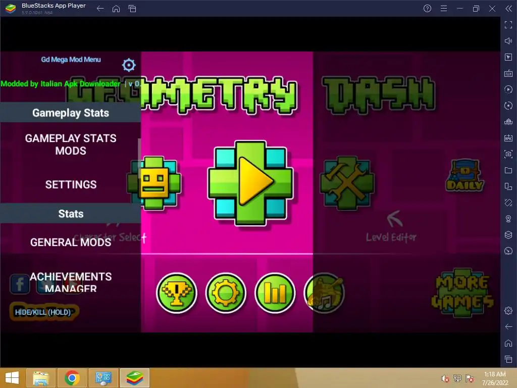Image resolution: width=517 pixels, height=388 pixels.
Task: Open multi-instance manager layers icon
Action: (x=508, y=235)
